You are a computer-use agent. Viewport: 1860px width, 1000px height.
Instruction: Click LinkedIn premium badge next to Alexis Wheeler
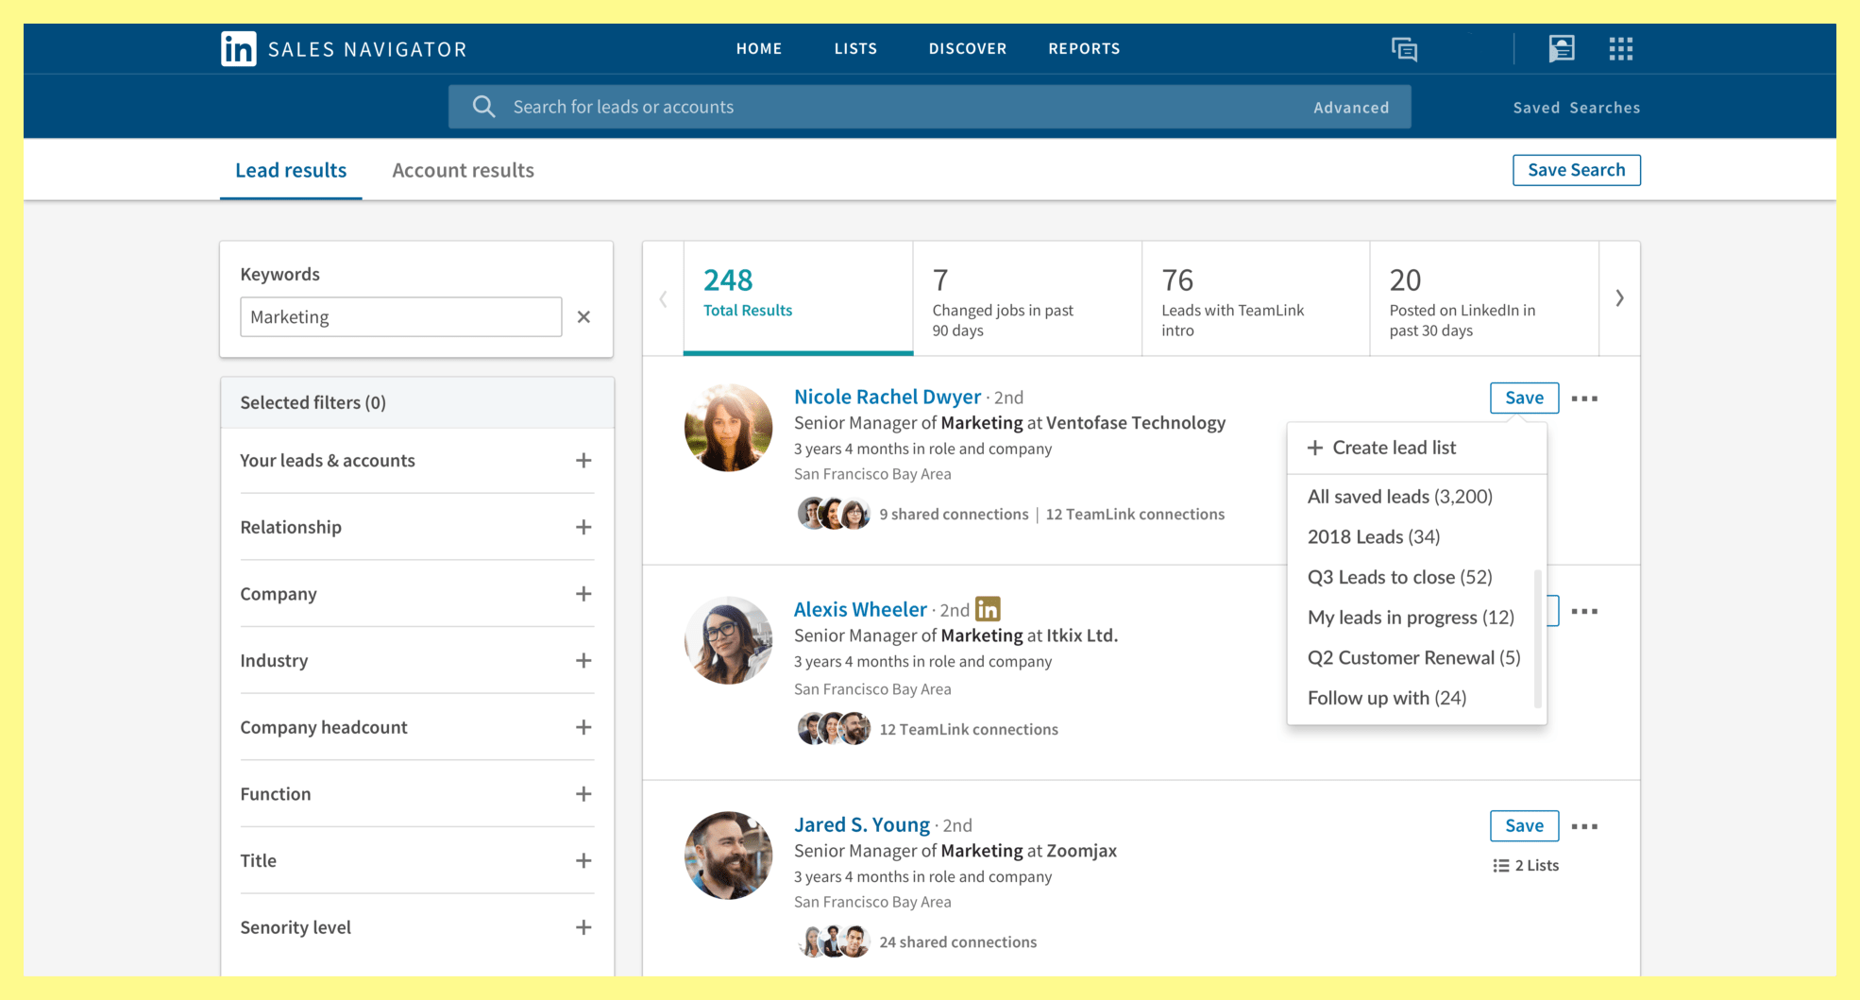coord(988,609)
